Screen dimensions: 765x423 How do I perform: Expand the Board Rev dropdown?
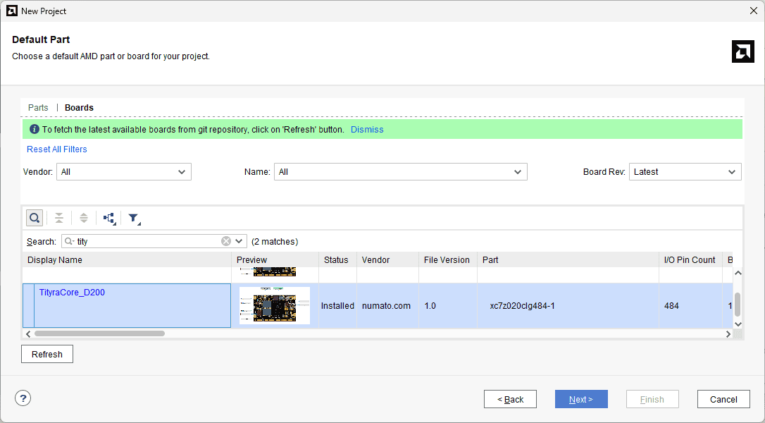pos(685,172)
